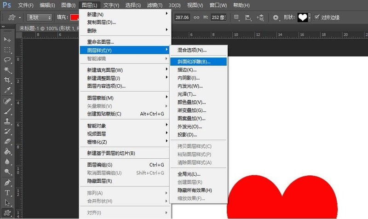Select the Pen tool
This screenshot has width=368, height=219.
coord(7,183)
